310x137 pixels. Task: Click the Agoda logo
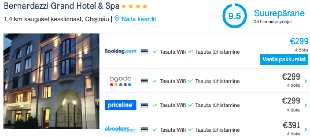point(120,81)
